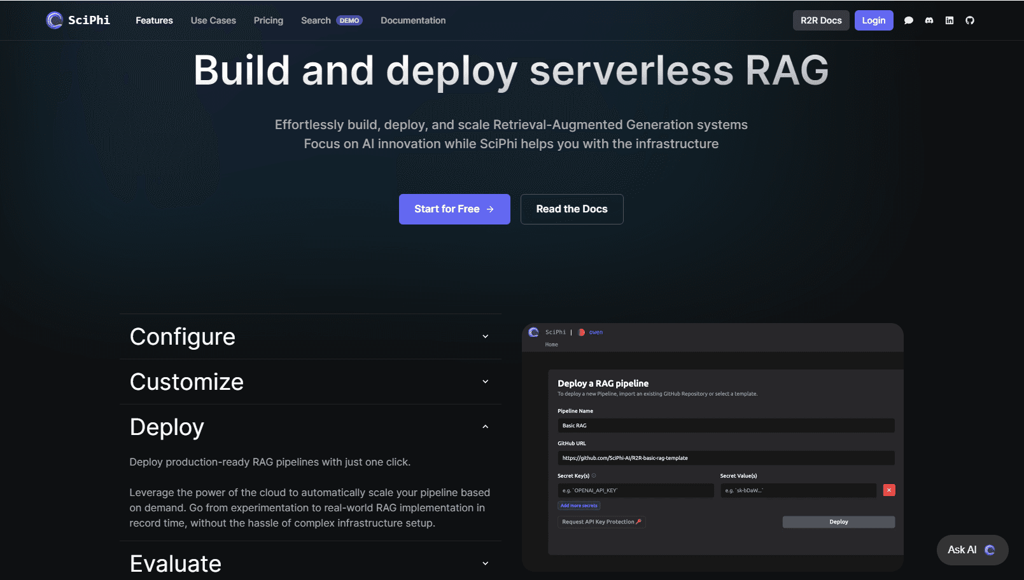Collapse the Deploy section chevron

click(486, 427)
